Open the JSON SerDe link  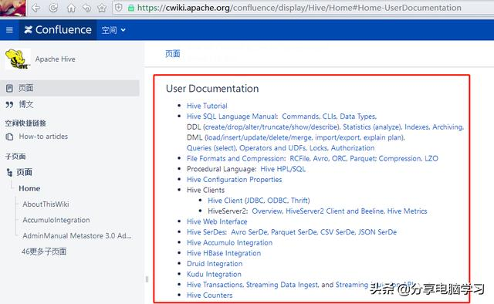(x=377, y=232)
